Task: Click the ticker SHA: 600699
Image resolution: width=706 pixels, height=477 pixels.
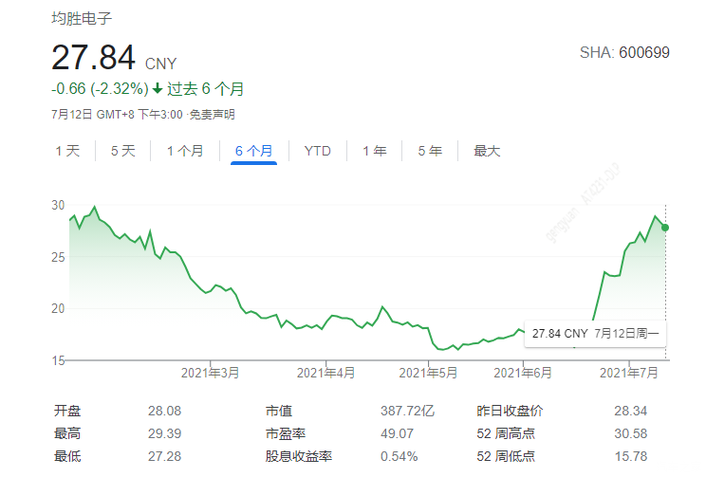Action: click(624, 53)
